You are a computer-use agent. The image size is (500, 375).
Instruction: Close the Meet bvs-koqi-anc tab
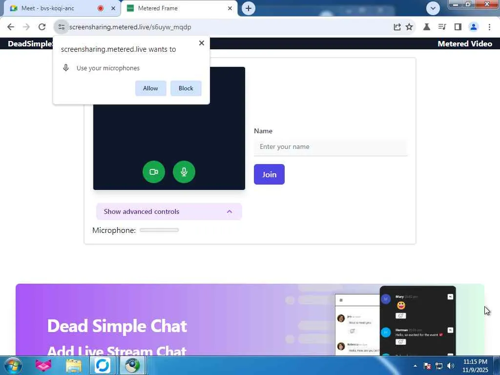(113, 8)
